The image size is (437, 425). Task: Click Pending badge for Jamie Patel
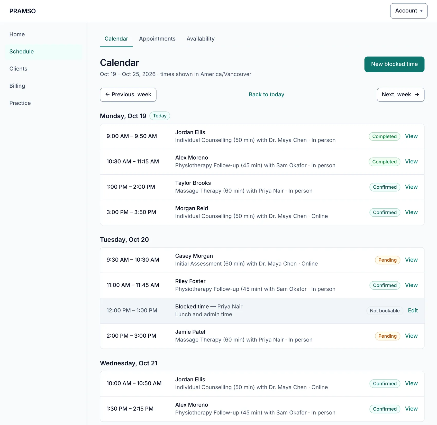[x=387, y=336]
